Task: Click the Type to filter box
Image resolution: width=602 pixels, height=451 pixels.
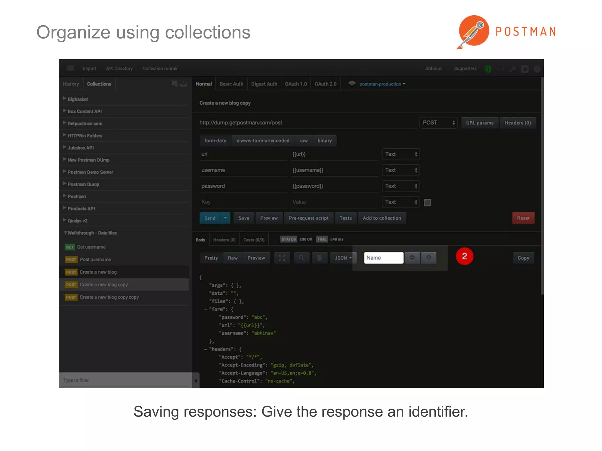Action: point(126,380)
